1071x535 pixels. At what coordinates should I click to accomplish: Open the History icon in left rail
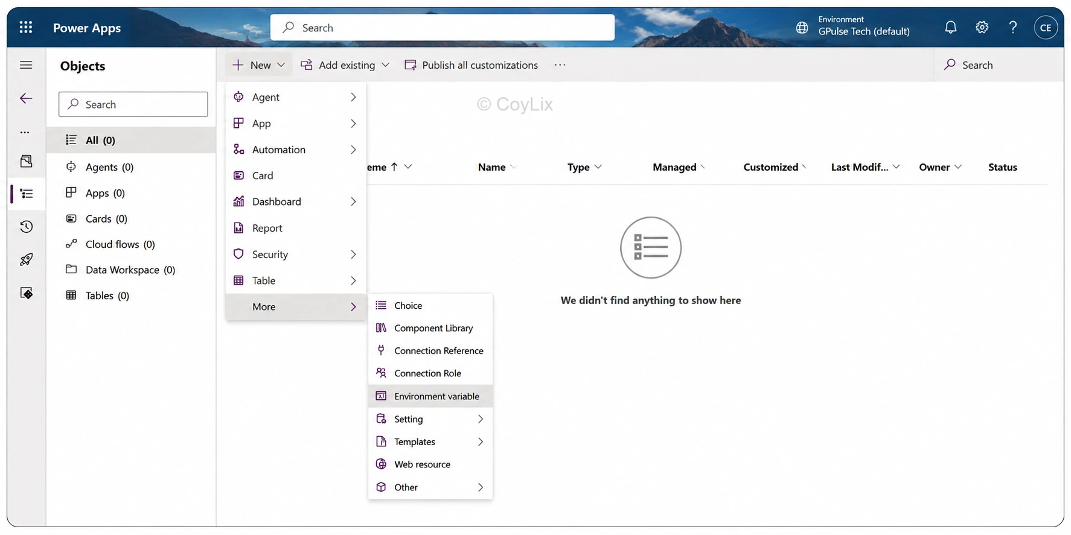coord(26,227)
